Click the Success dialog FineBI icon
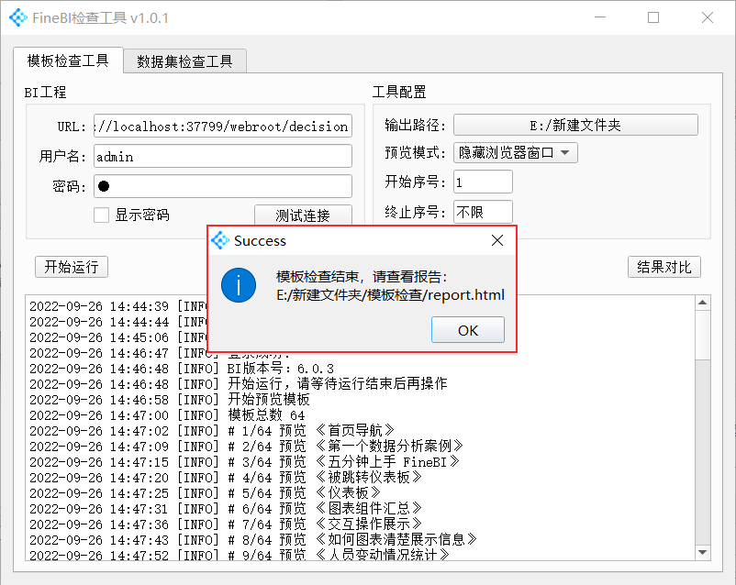Screen dimensions: 736x585 pos(219,240)
